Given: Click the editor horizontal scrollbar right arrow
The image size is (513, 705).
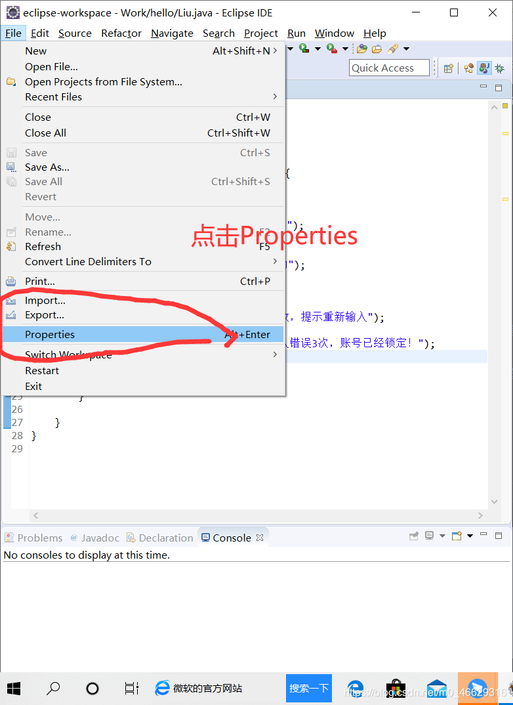Looking at the screenshot, I should click(480, 516).
